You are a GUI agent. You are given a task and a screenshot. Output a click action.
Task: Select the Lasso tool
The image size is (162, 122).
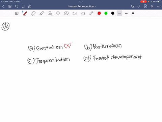coord(58,14)
